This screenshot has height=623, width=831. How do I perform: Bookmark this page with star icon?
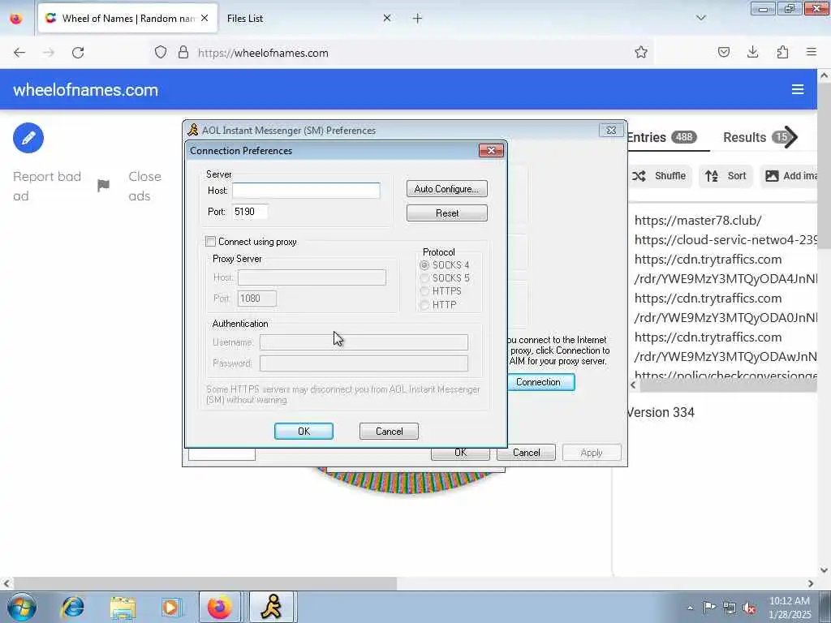tap(641, 52)
